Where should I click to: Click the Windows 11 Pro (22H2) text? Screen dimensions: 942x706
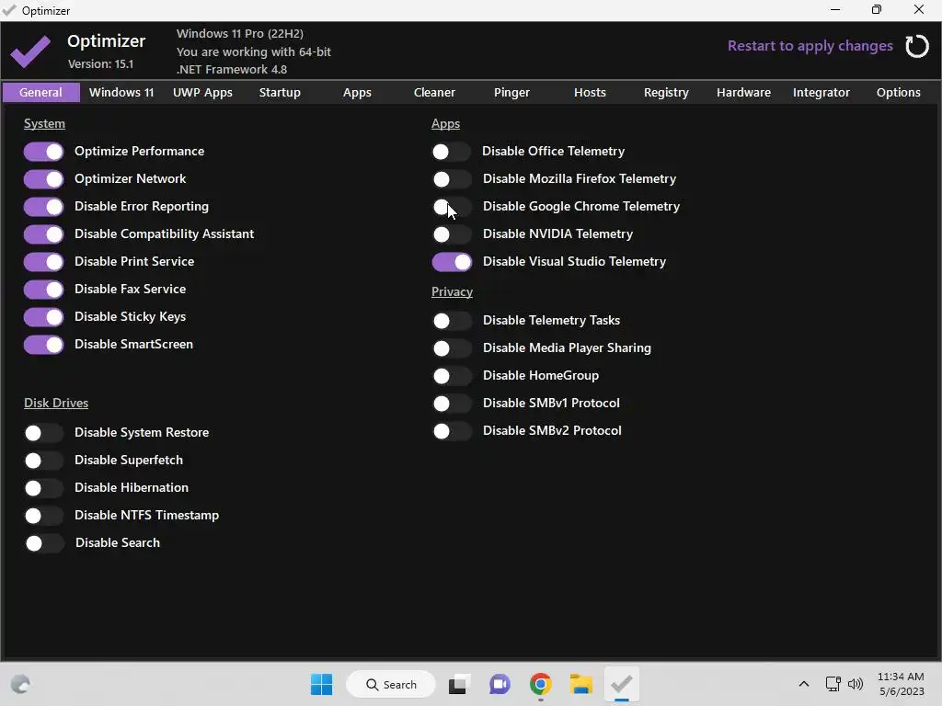(x=240, y=34)
